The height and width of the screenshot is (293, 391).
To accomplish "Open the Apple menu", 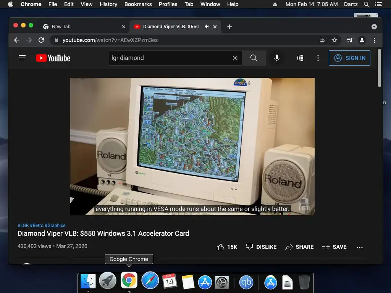I will [x=10, y=4].
